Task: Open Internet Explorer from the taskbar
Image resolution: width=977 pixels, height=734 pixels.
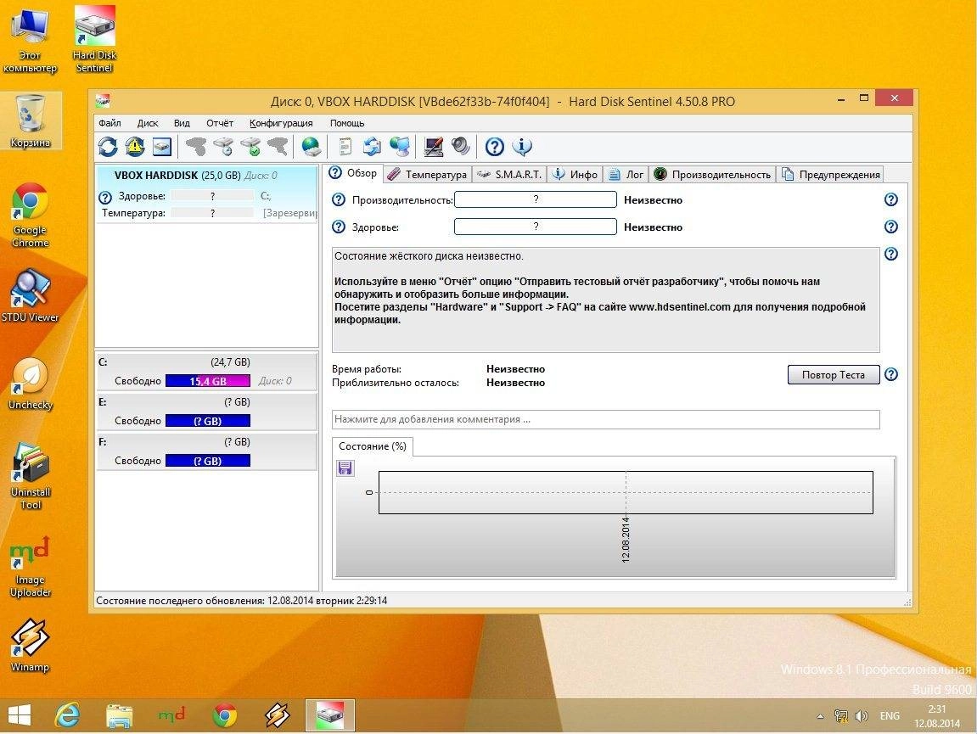Action: pos(67,715)
